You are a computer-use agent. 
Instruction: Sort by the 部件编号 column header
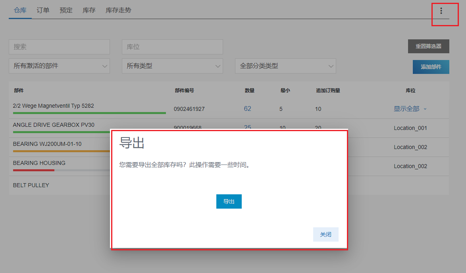point(184,90)
